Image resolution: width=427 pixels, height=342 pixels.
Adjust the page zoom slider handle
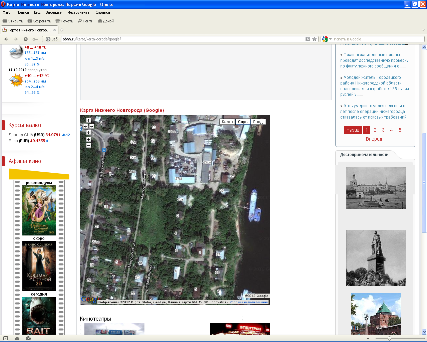point(389,338)
